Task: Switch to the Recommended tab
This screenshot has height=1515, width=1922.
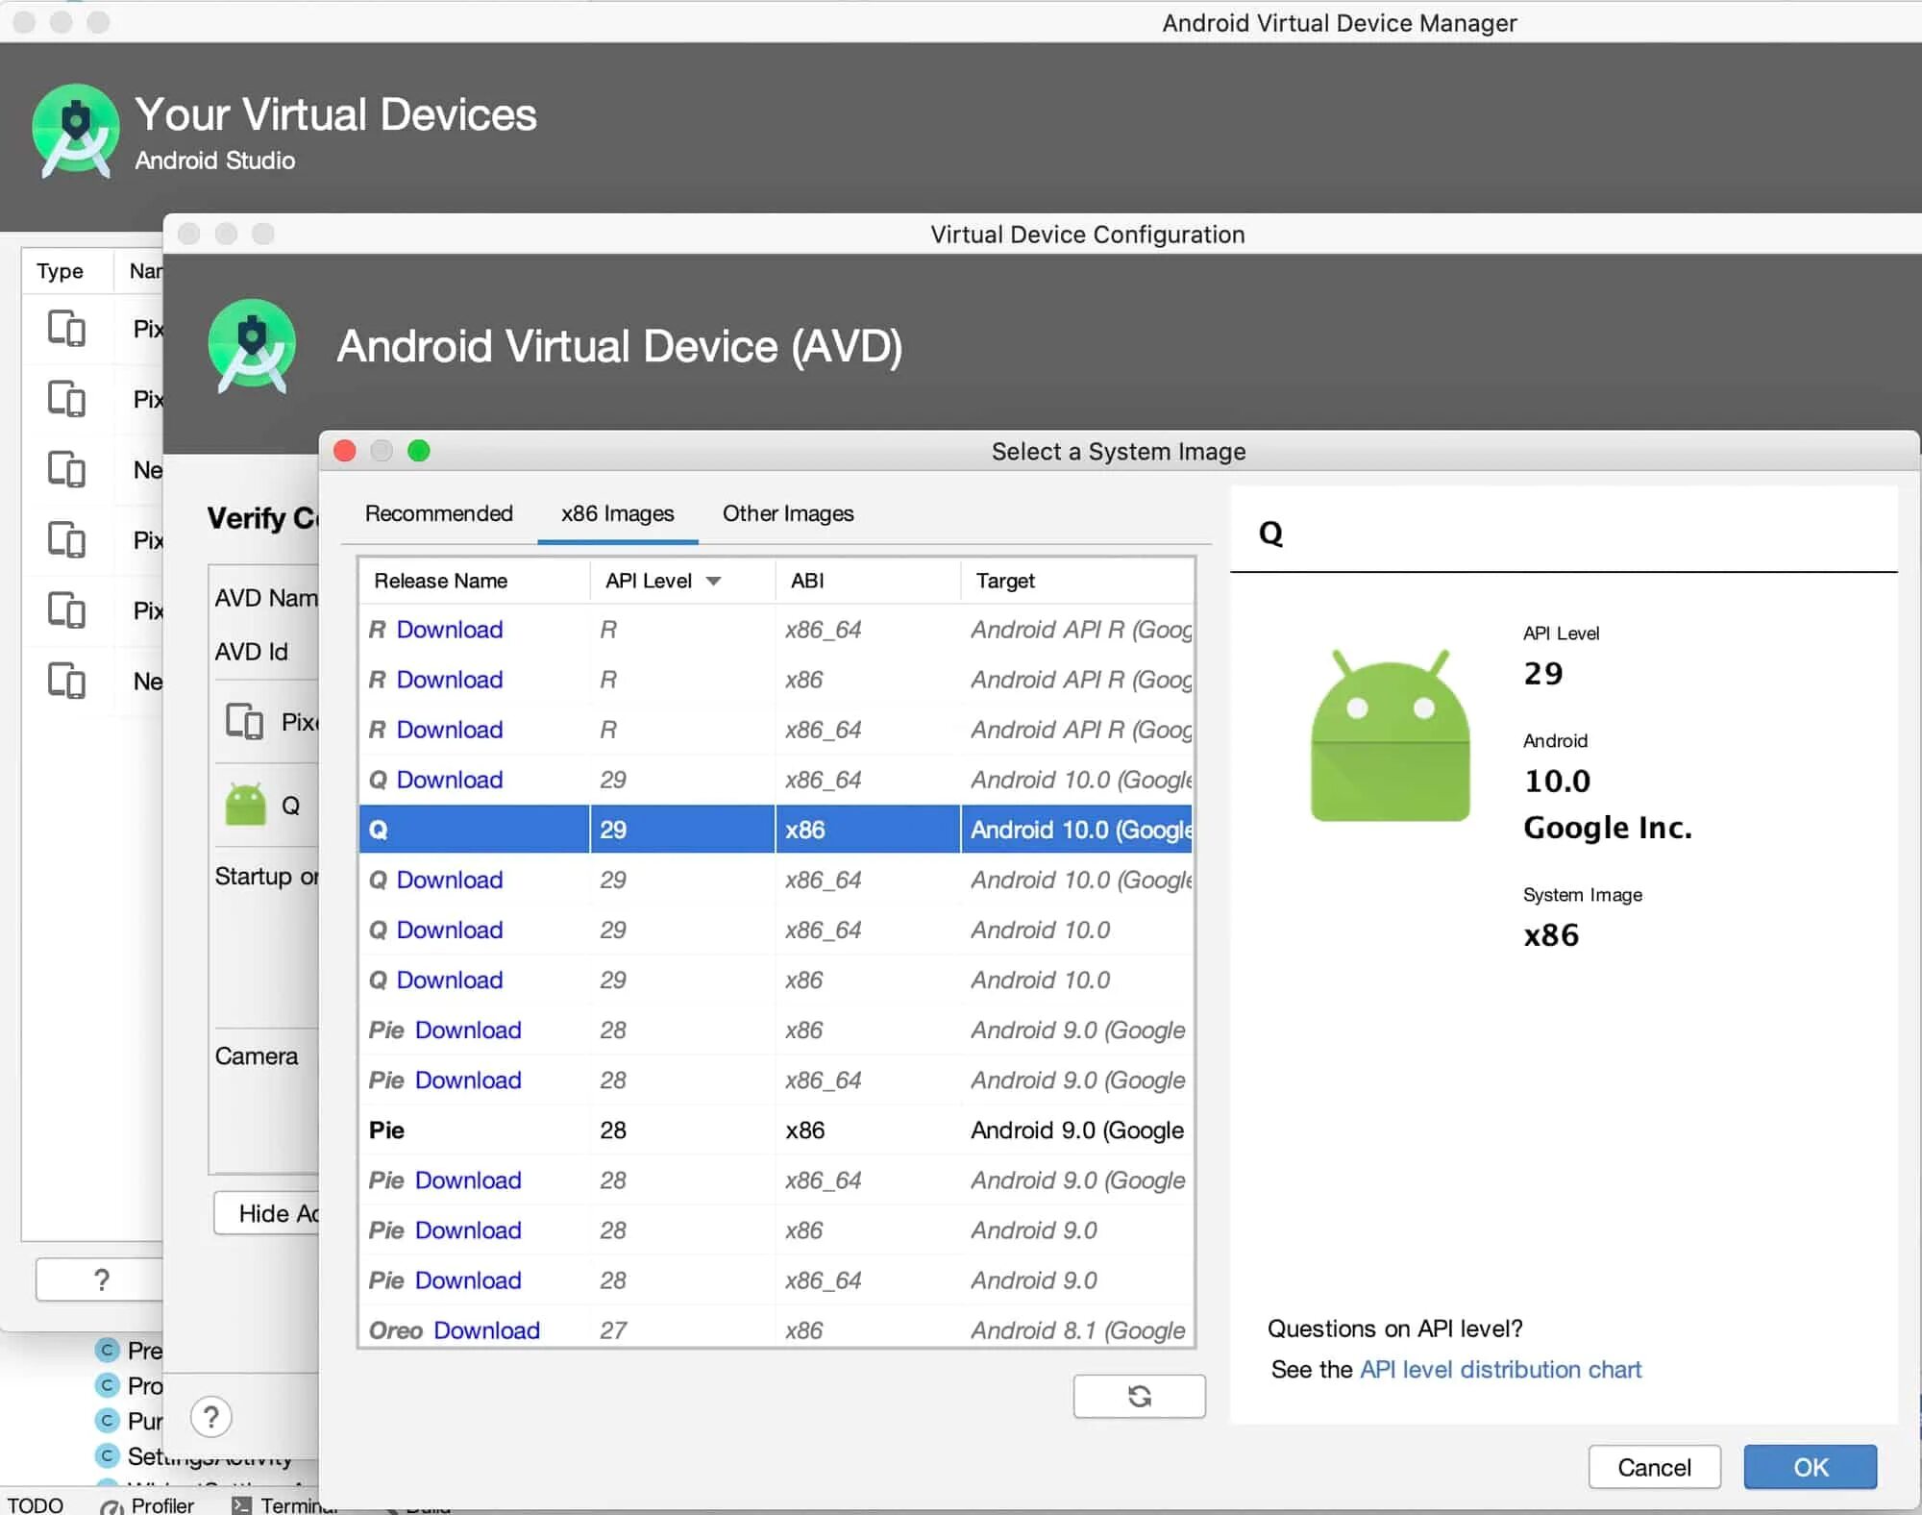Action: [x=438, y=513]
